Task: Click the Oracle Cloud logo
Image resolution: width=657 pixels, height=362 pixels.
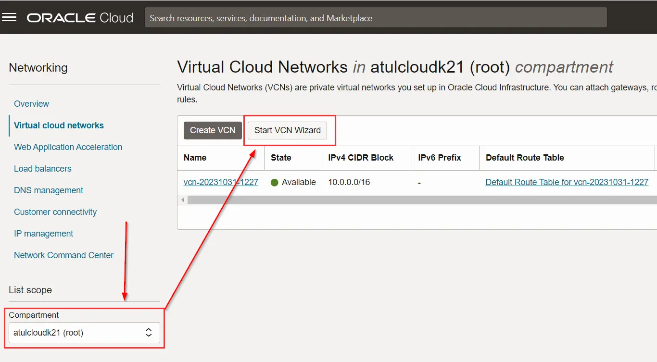Action: [x=80, y=18]
